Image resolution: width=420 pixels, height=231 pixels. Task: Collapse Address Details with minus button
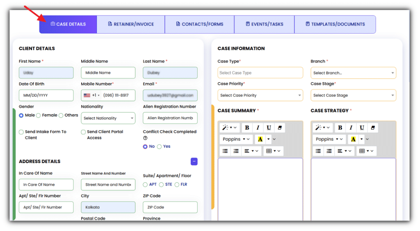[194, 161]
